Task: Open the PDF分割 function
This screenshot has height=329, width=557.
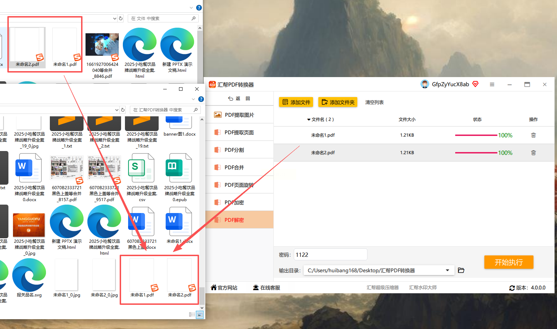Action: click(239, 150)
